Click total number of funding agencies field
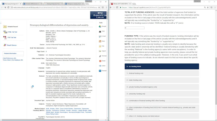 pyautogui.click(x=134, y=28)
